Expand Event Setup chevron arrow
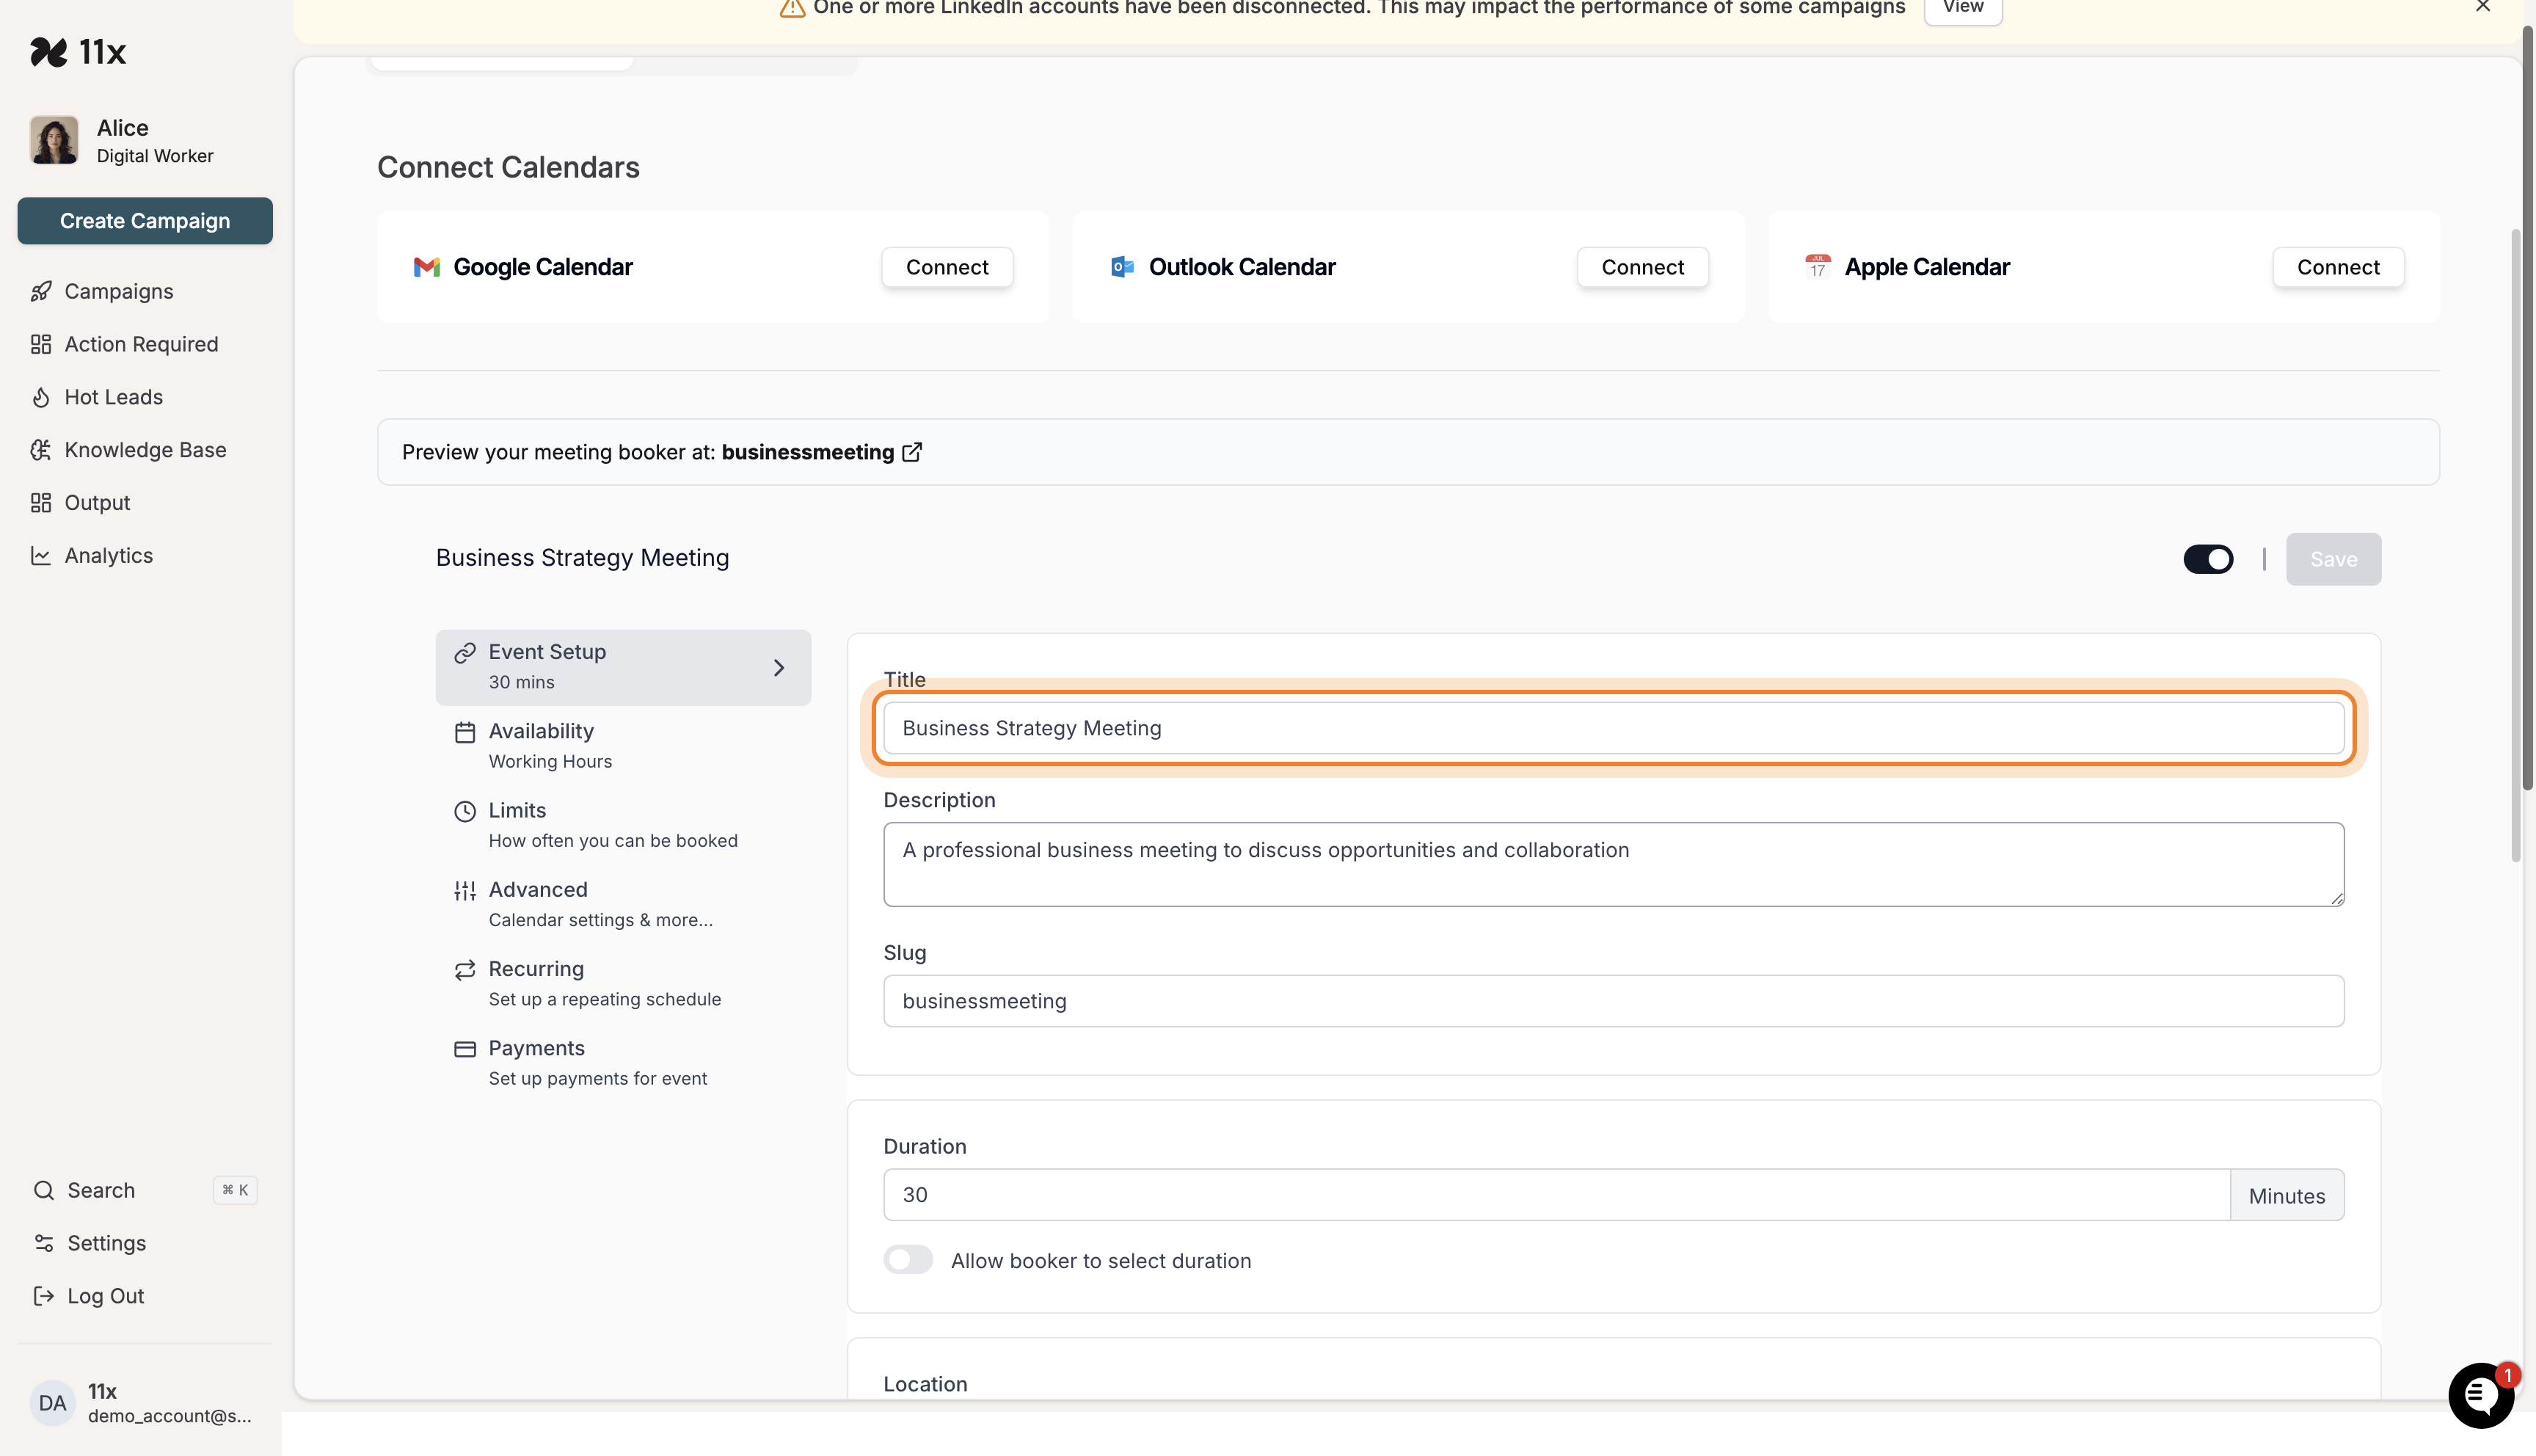This screenshot has width=2536, height=1456. click(779, 668)
